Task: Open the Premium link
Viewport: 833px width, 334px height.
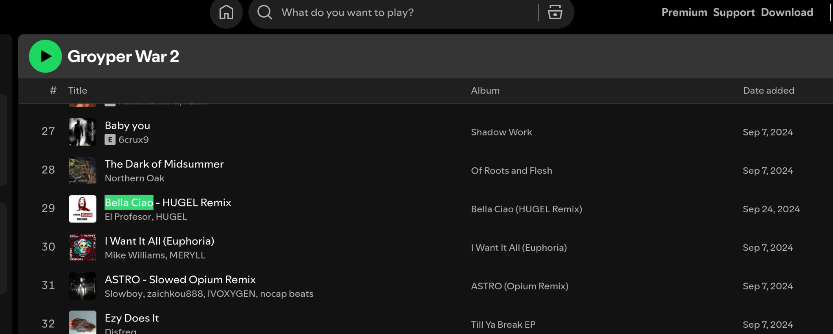Action: tap(684, 13)
